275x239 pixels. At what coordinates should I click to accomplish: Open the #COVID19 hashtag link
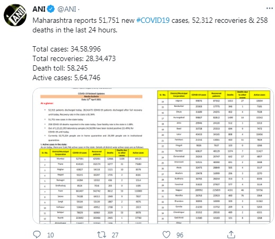pyautogui.click(x=153, y=20)
